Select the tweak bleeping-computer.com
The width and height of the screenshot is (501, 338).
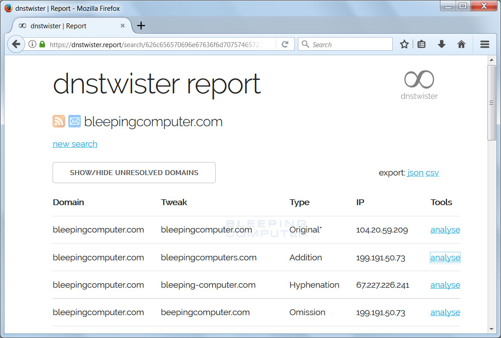tap(208, 285)
